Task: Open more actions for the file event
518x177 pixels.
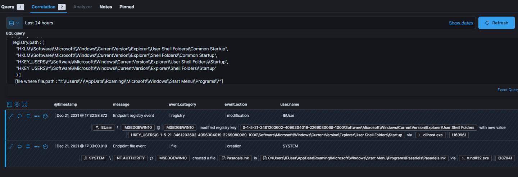Action: pos(37,146)
